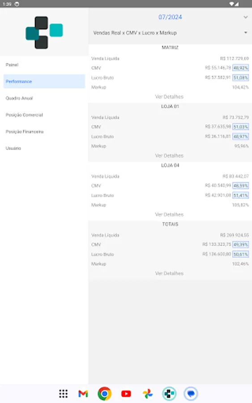The image size is (252, 403).
Task: Click TOTAIS Venda Líquida value R$ 269.924,55
Action: [234, 235]
